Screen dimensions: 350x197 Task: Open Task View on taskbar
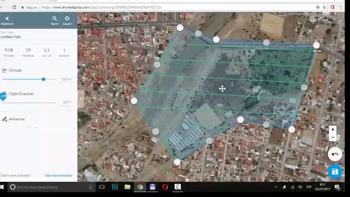pos(102,187)
